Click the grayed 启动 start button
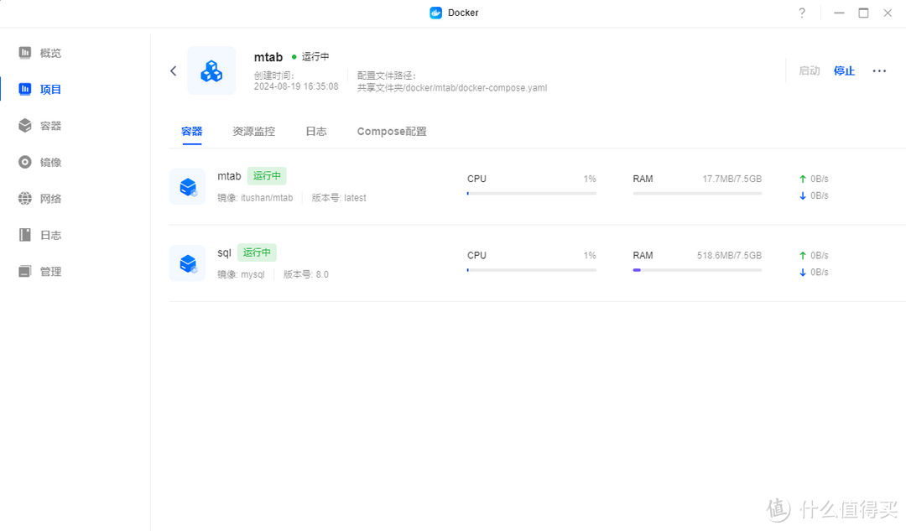 (809, 70)
